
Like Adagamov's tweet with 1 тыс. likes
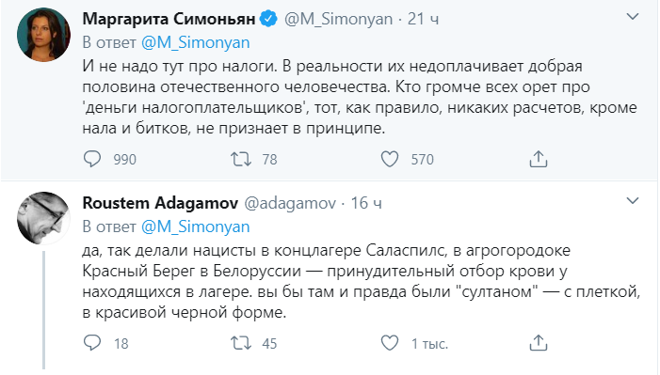[390, 343]
